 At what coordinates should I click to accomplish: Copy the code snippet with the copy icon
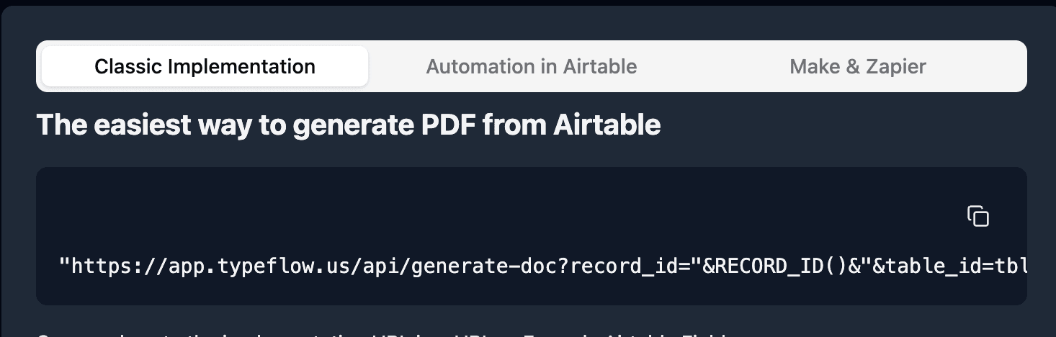977,216
